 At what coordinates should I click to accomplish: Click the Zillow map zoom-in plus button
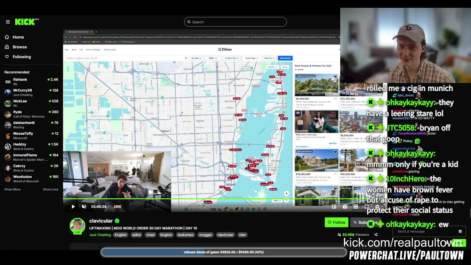(x=286, y=194)
